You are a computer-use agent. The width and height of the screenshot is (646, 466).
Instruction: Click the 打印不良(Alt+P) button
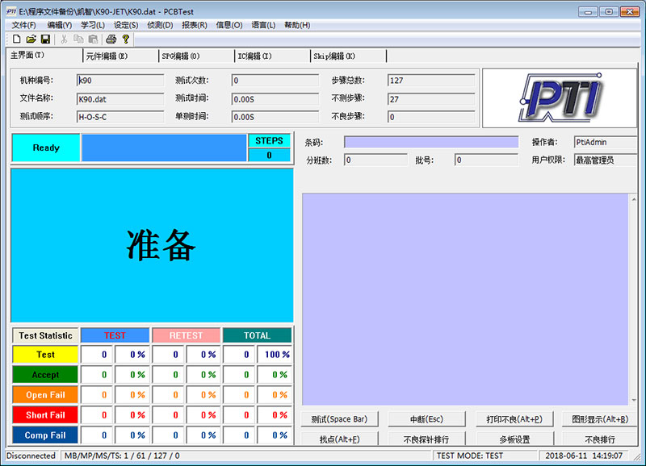[x=514, y=419]
